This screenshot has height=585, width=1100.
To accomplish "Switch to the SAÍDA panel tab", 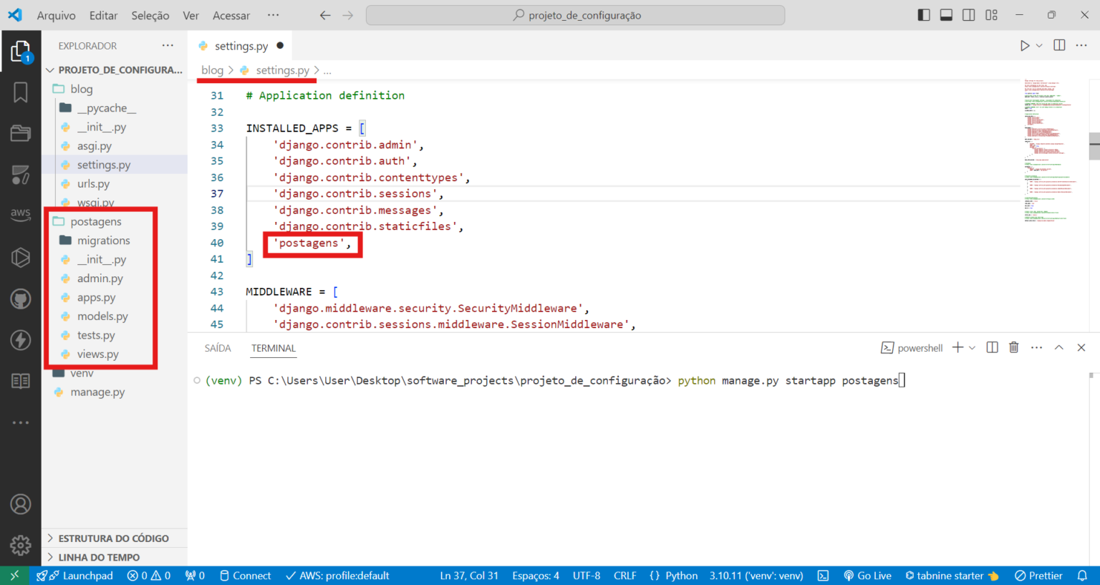I will [218, 348].
